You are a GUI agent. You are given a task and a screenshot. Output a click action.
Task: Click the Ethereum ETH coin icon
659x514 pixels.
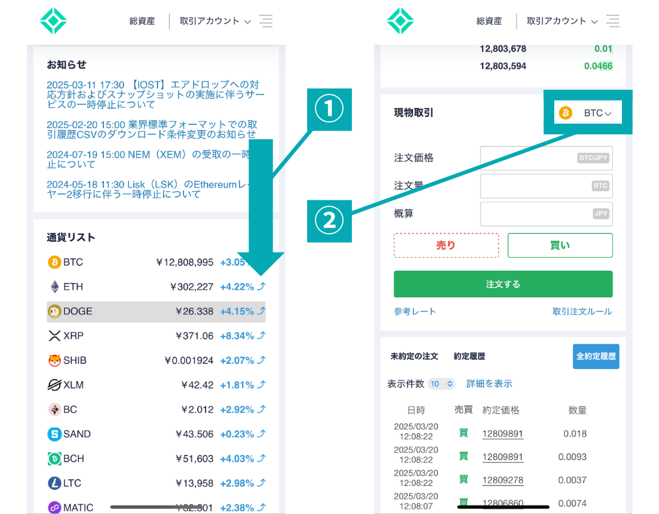55,287
